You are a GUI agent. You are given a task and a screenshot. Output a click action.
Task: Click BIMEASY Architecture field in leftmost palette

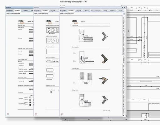(x=19, y=13)
